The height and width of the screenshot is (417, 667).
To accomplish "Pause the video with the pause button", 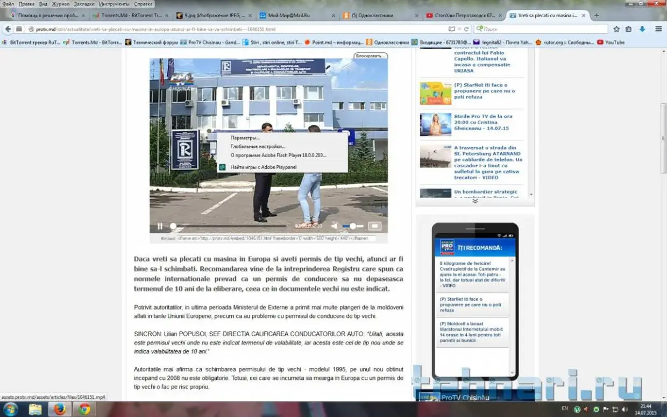I will tap(160, 226).
